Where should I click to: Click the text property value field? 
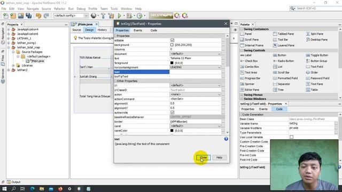pos(196,72)
